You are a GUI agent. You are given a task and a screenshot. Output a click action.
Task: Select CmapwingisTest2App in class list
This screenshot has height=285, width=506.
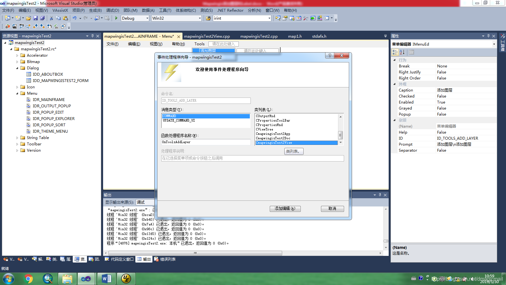click(296, 134)
